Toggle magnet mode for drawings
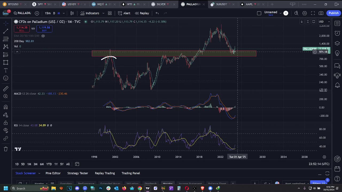342x192 pixels. (x=6, y=107)
